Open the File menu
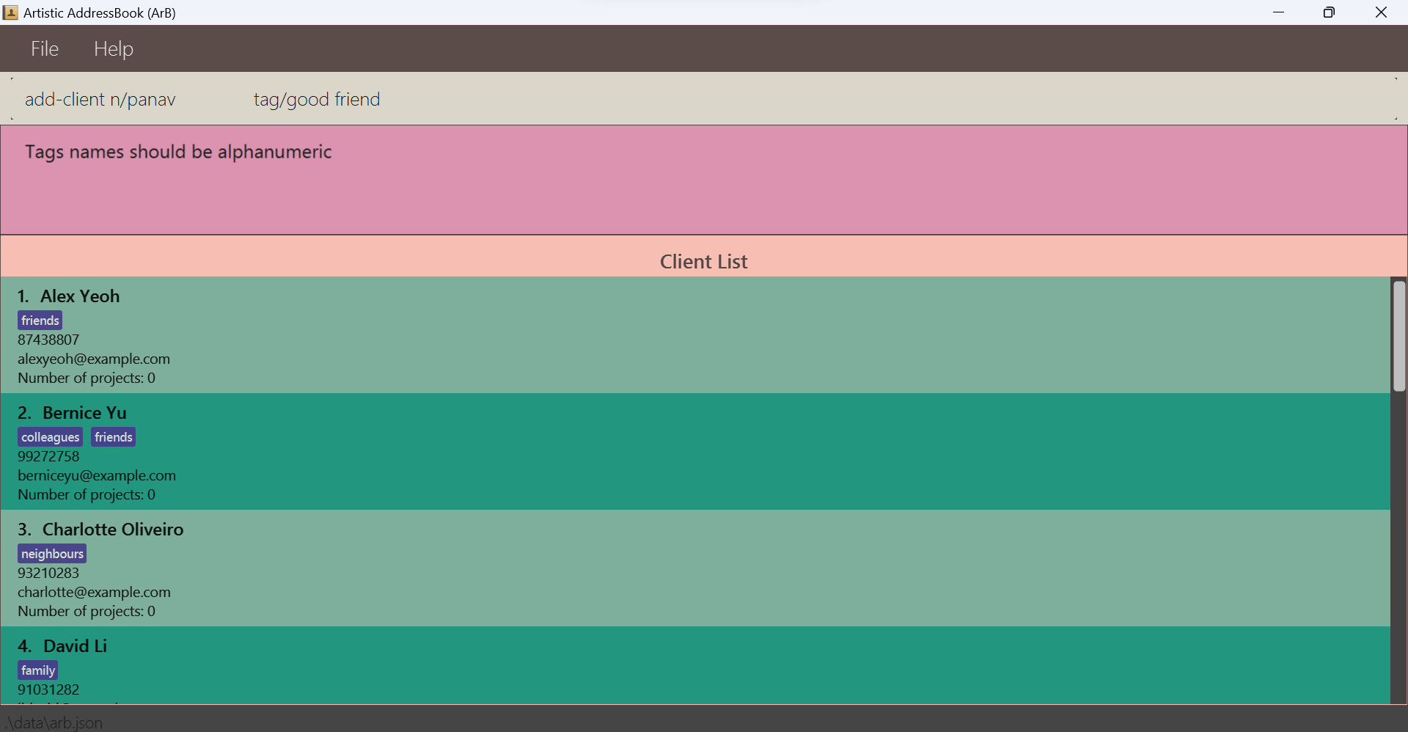Image resolution: width=1408 pixels, height=732 pixels. [x=45, y=48]
